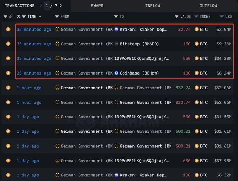Click Bitcoin row icon for $6.32M transaction
The image size is (238, 181).
(x=8, y=175)
